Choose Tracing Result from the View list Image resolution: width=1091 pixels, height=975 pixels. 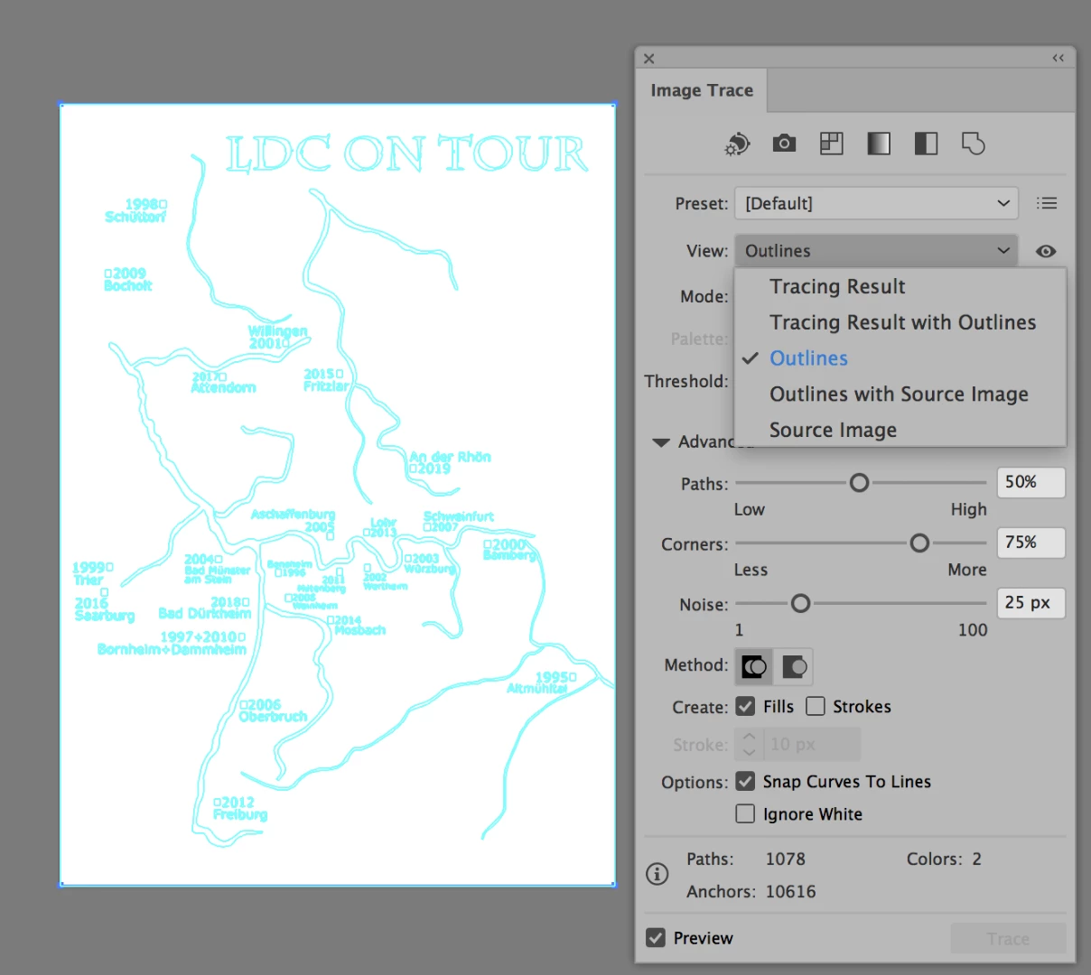tap(837, 286)
